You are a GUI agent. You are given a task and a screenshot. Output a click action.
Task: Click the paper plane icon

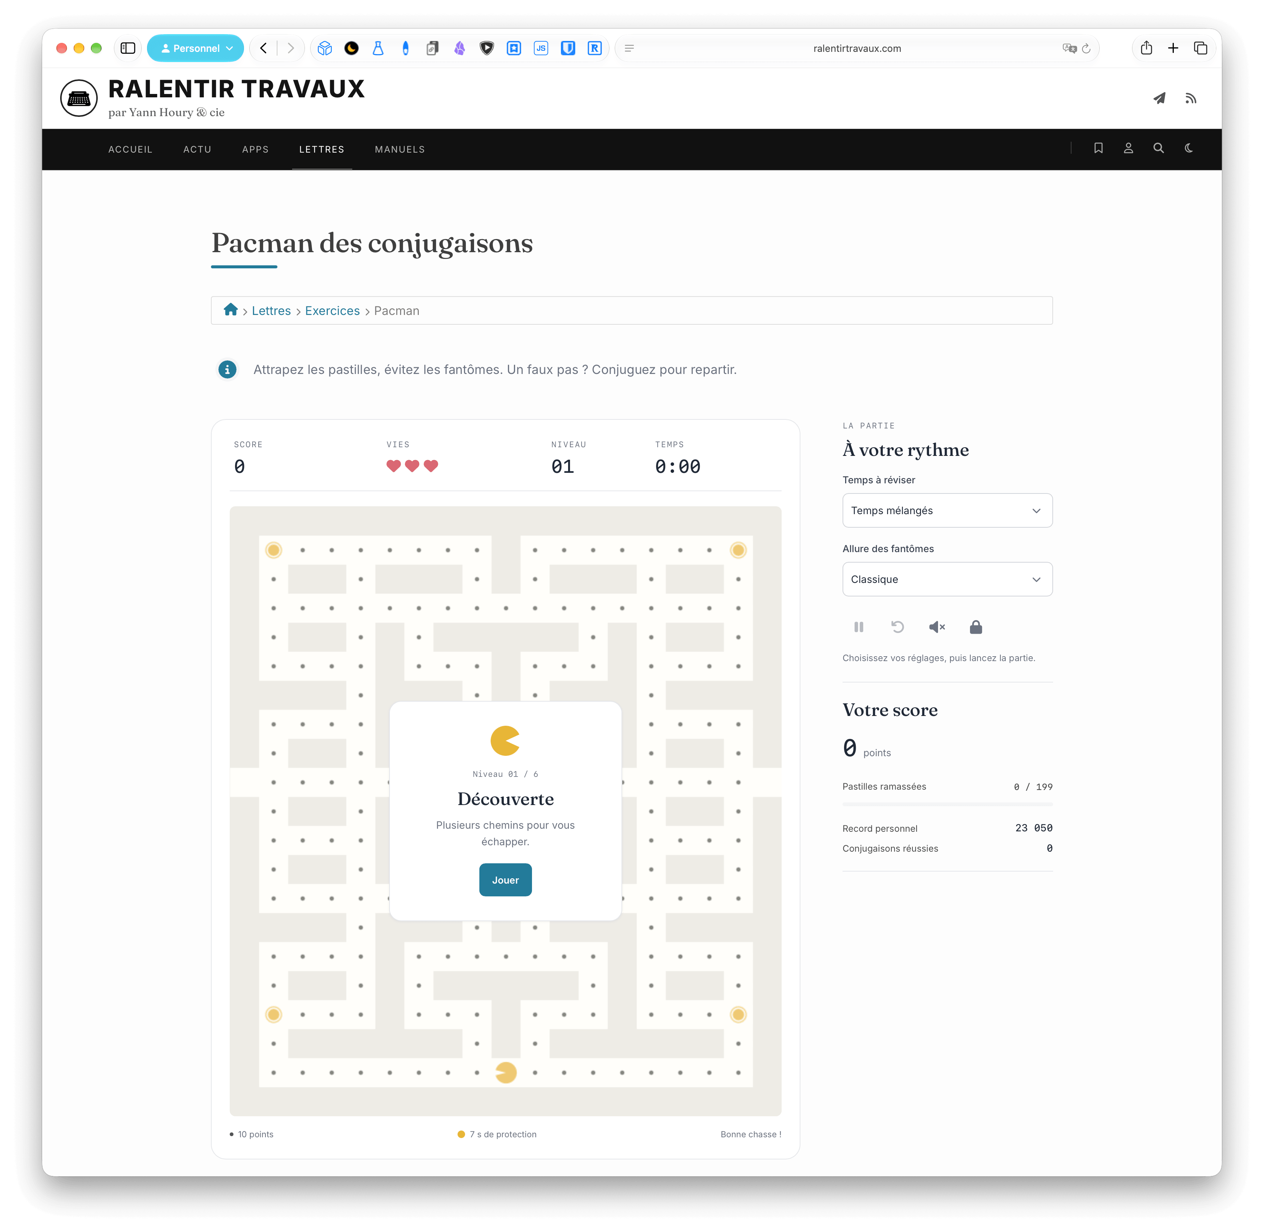click(1159, 98)
